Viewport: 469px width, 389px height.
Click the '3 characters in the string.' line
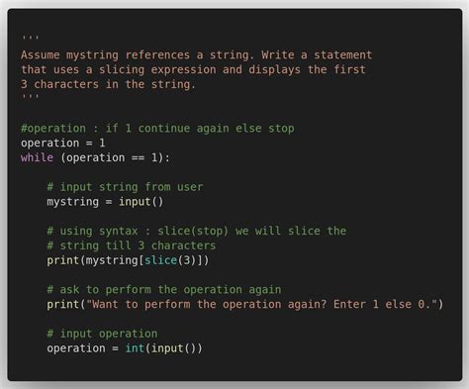pyautogui.click(x=109, y=84)
